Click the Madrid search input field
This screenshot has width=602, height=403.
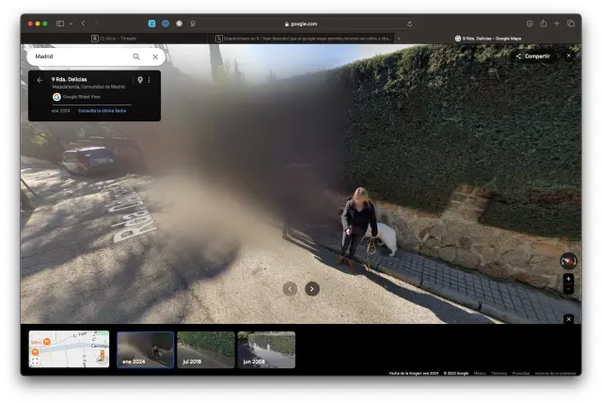pos(80,56)
